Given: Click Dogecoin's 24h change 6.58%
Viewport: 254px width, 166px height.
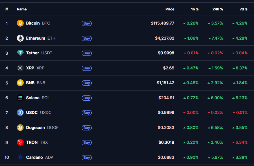Looking at the screenshot, I should click(215, 128).
